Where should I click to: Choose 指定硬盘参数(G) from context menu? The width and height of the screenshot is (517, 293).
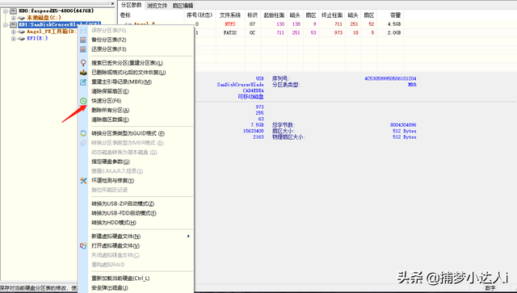[111, 161]
